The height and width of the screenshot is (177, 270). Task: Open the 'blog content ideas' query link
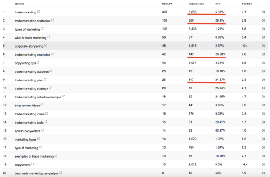[27, 106]
